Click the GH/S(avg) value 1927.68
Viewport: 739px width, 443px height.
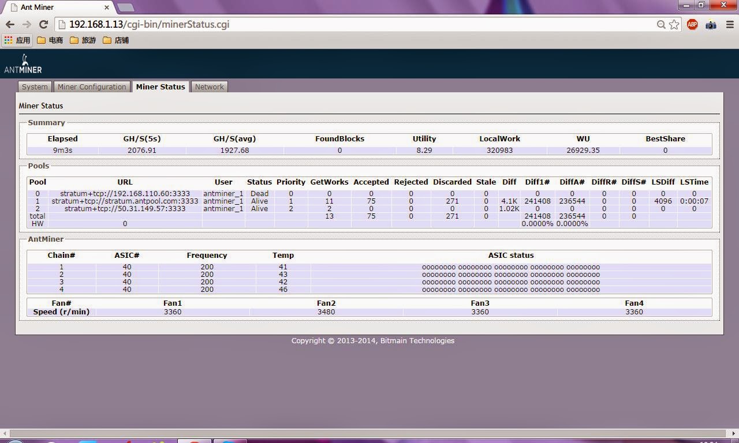pos(234,150)
